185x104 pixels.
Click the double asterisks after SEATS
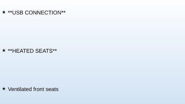point(55,50)
